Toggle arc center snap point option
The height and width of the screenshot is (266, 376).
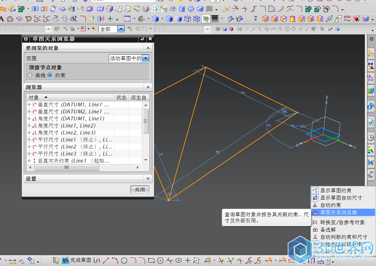(x=287, y=29)
